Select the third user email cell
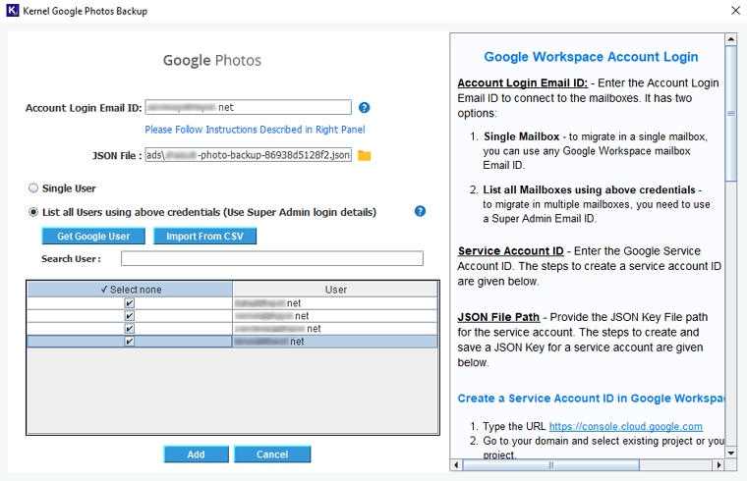 tap(335, 329)
